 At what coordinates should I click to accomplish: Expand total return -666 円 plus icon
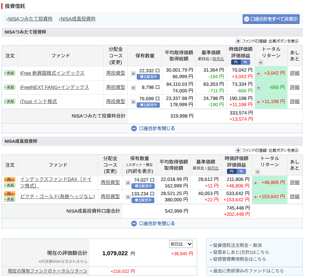click(258, 87)
